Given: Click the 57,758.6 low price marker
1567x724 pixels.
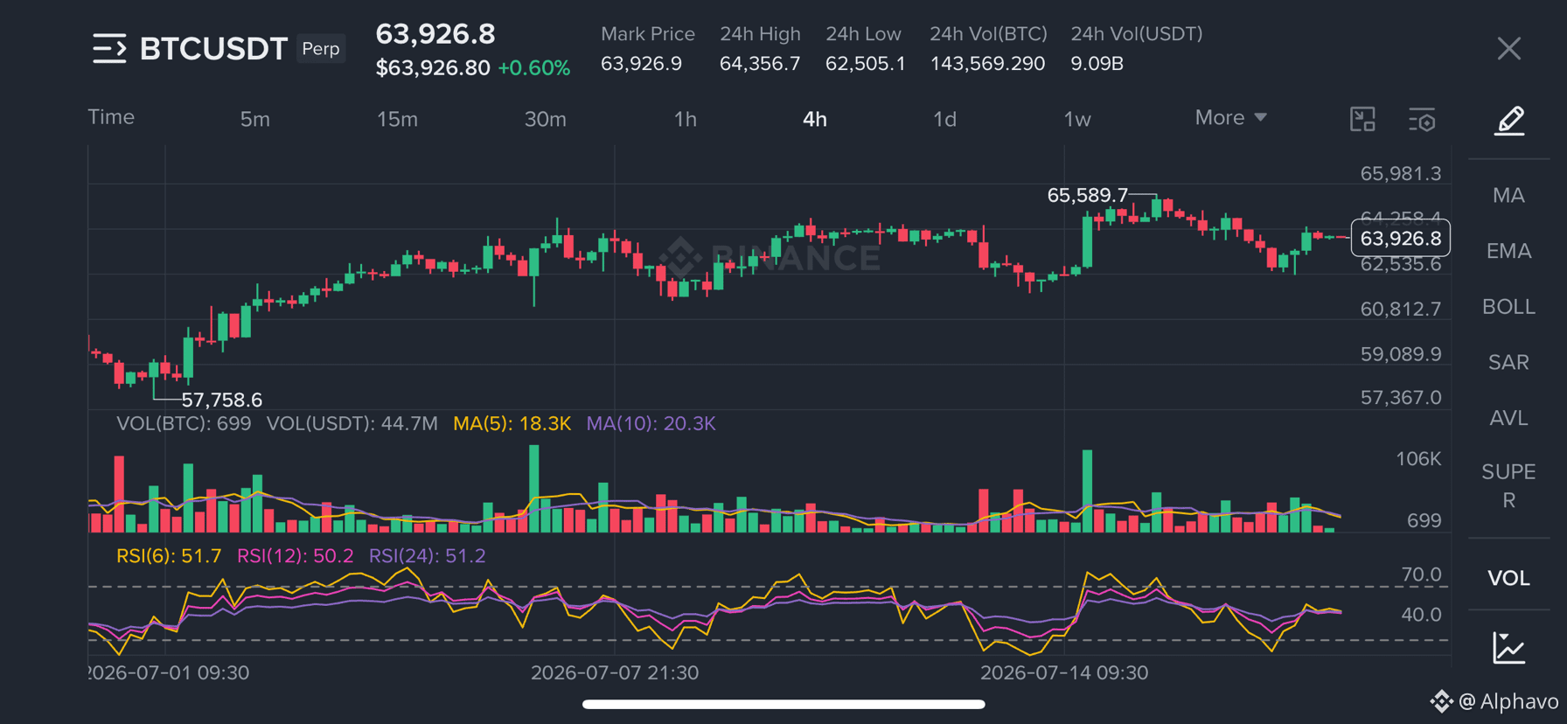Looking at the screenshot, I should [x=221, y=400].
